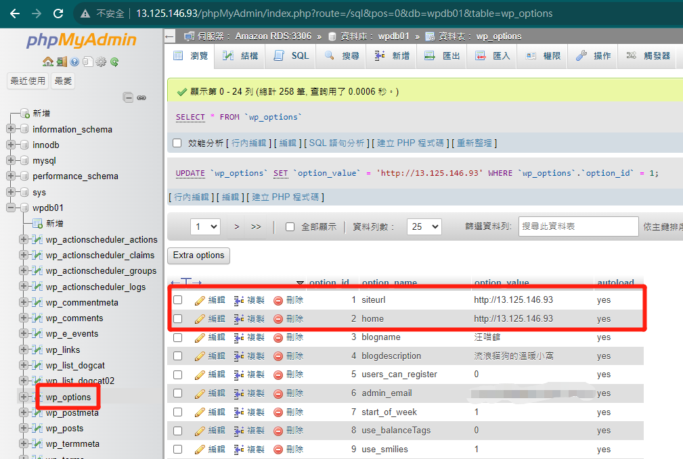Expand wp_commentmeta table node
The width and height of the screenshot is (683, 459).
24,302
